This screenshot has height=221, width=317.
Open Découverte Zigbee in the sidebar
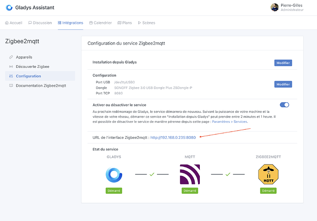(32, 66)
